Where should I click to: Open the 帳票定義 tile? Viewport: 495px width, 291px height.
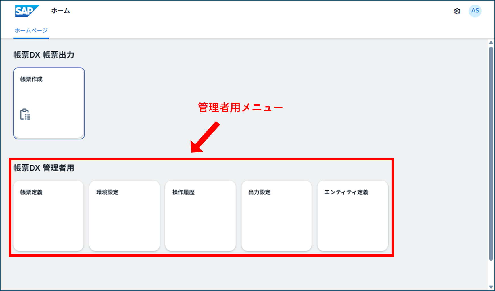pyautogui.click(x=49, y=216)
